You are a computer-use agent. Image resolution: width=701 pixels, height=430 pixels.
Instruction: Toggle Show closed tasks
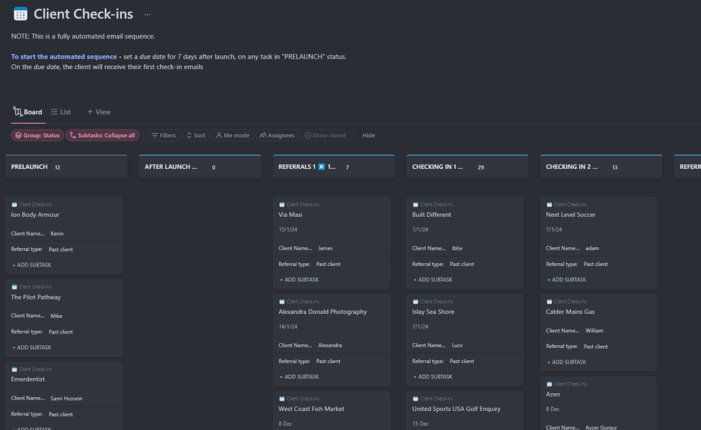(x=325, y=135)
